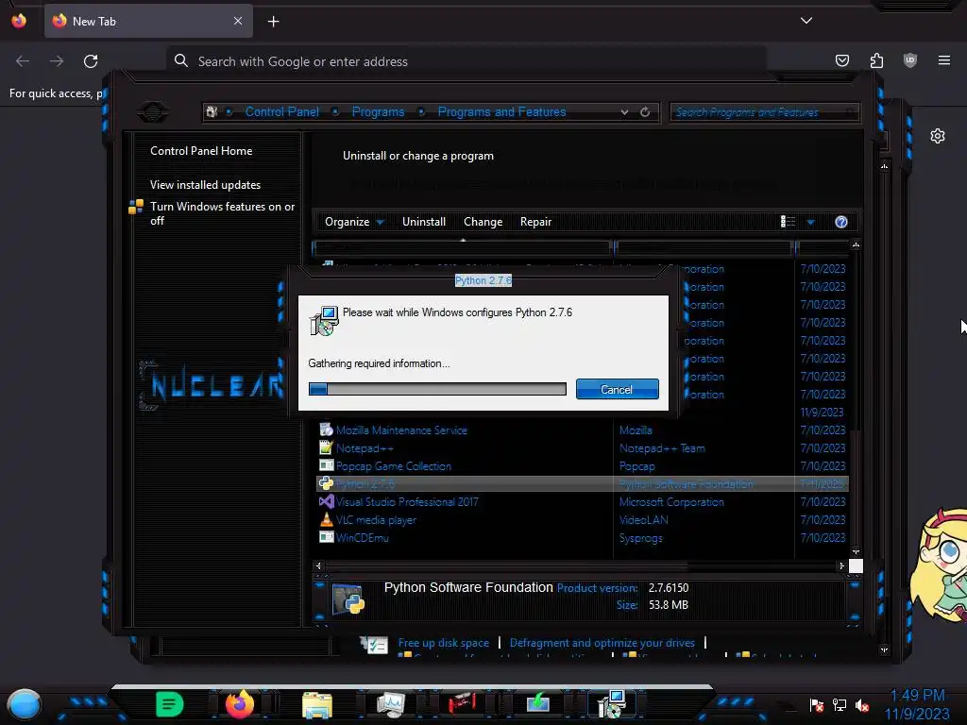Open View installed updates

pos(205,185)
